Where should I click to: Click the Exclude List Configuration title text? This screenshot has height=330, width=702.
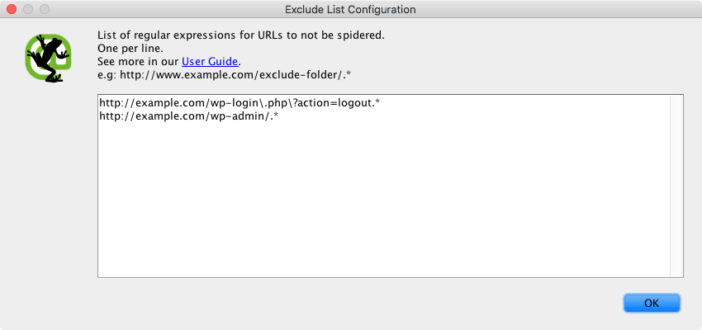click(x=350, y=9)
